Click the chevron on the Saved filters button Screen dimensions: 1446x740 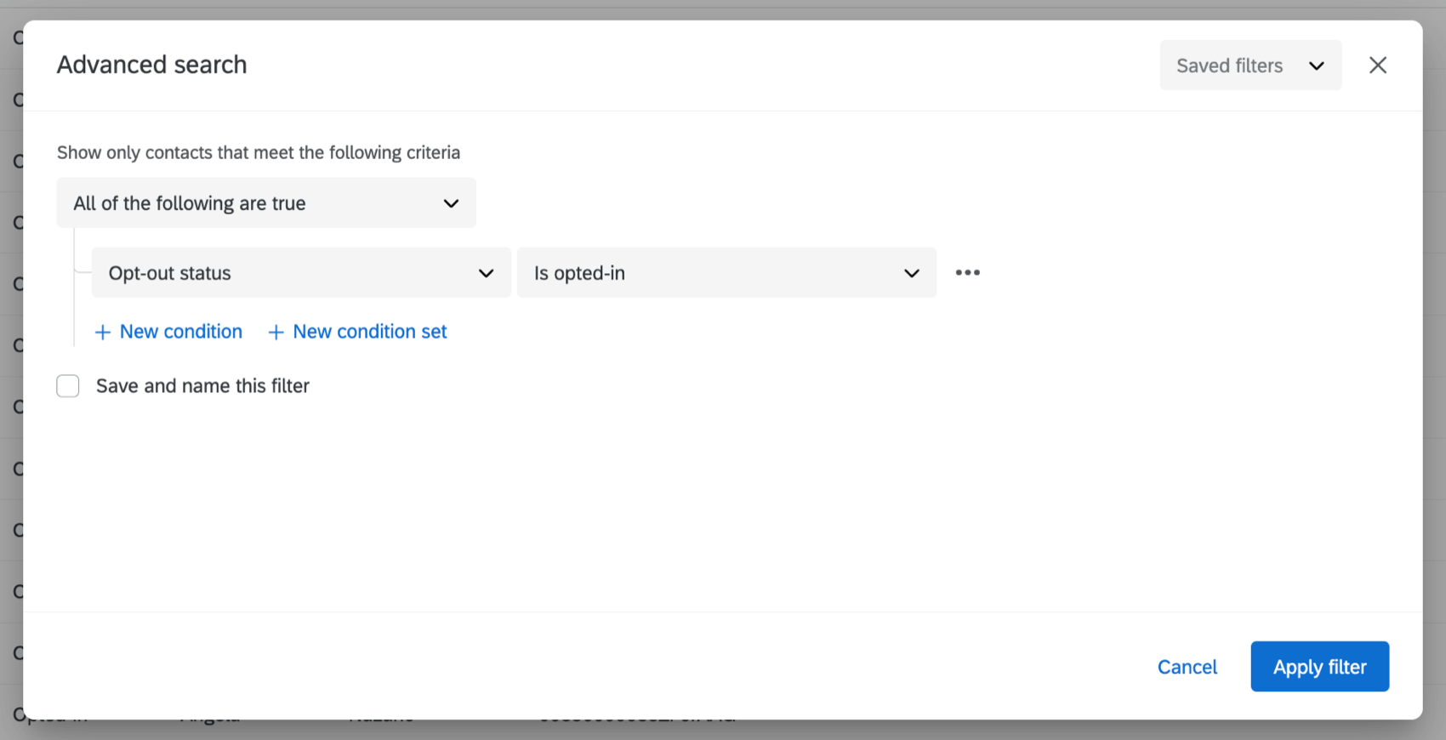point(1316,65)
